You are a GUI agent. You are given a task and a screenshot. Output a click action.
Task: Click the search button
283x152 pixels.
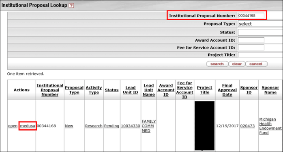(217, 64)
